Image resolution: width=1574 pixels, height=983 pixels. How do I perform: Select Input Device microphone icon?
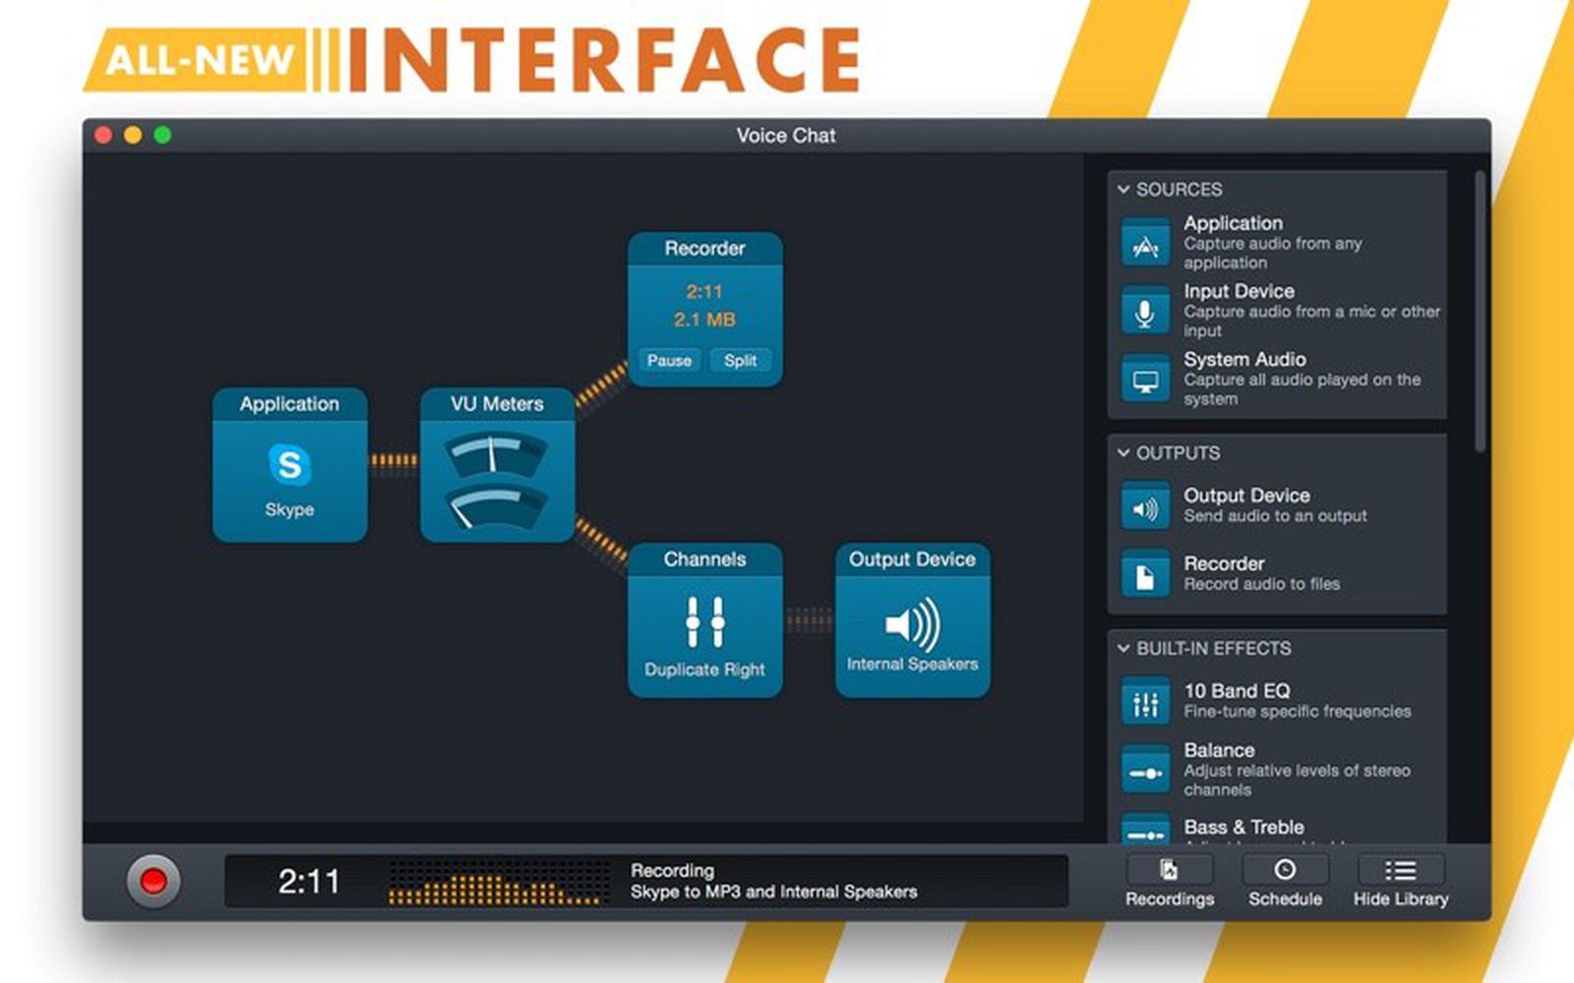pos(1145,312)
